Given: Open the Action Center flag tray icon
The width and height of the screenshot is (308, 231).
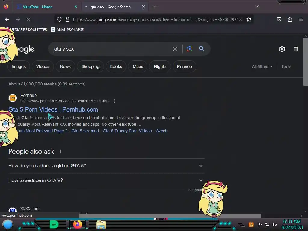Looking at the screenshot, I should coord(260,224).
